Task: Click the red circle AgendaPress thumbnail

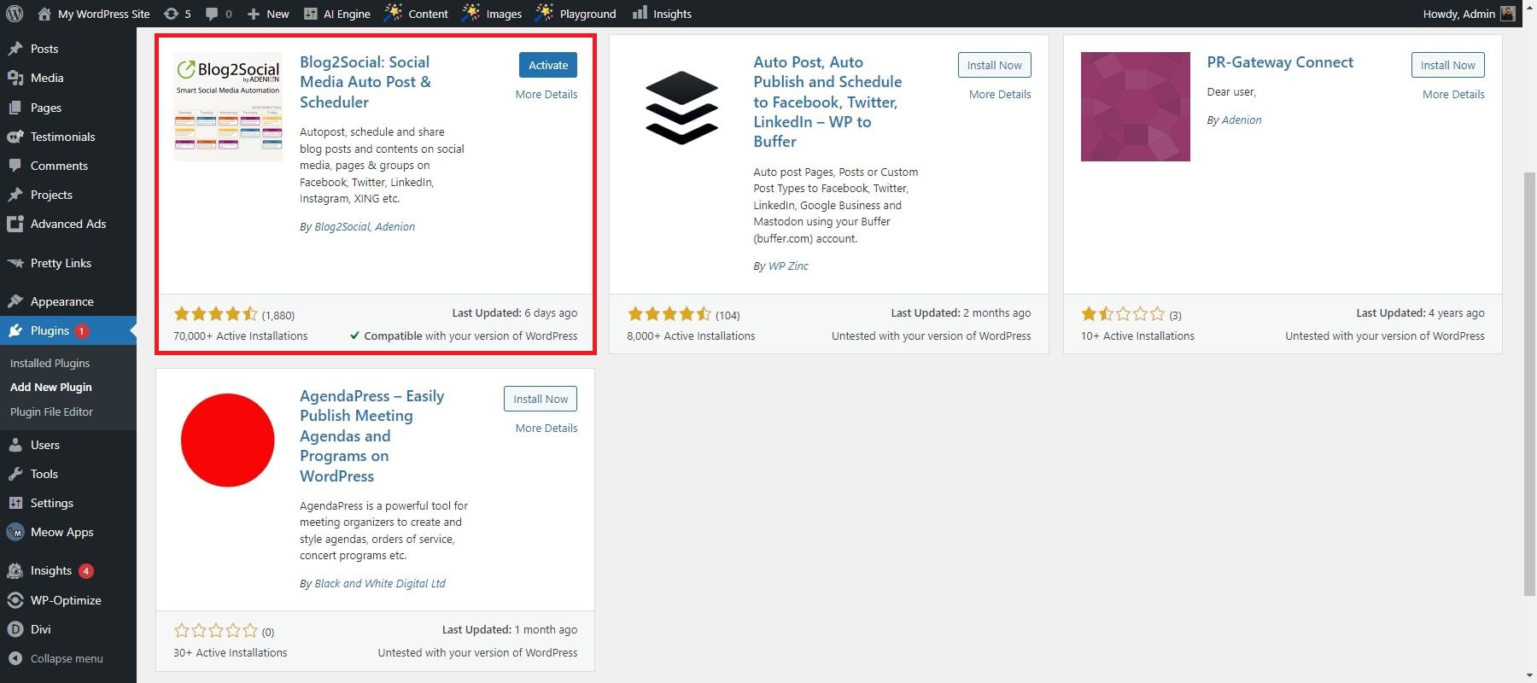Action: (x=228, y=441)
